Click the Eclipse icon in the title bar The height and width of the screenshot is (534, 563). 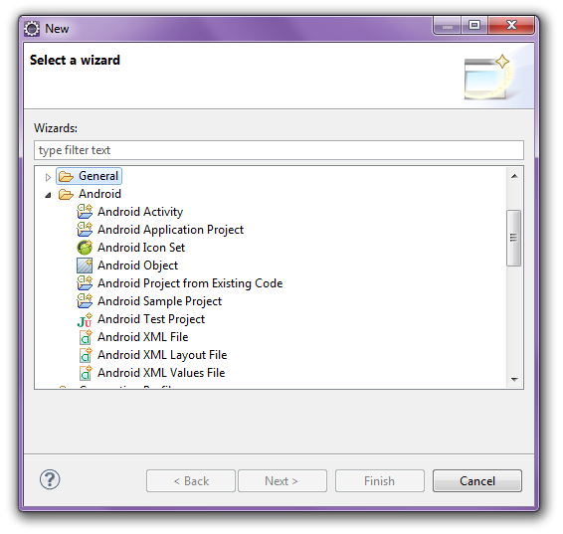point(32,29)
